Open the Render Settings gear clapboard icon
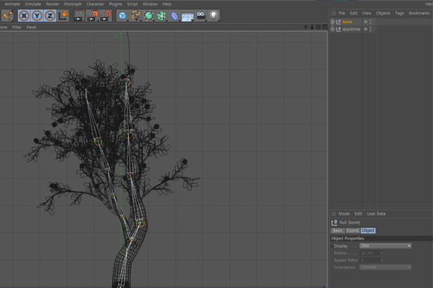Image resolution: width=433 pixels, height=288 pixels. click(105, 16)
